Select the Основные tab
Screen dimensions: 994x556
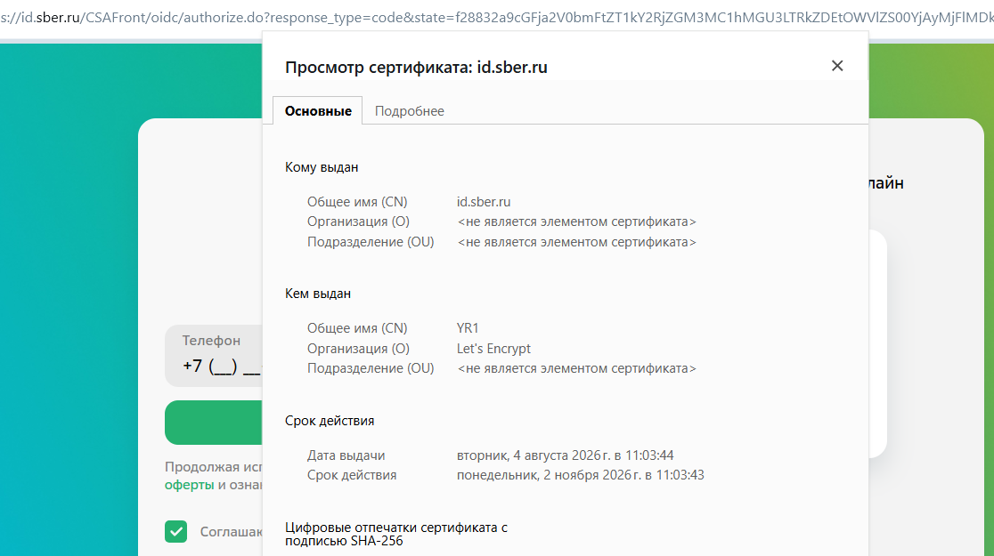pyautogui.click(x=318, y=111)
